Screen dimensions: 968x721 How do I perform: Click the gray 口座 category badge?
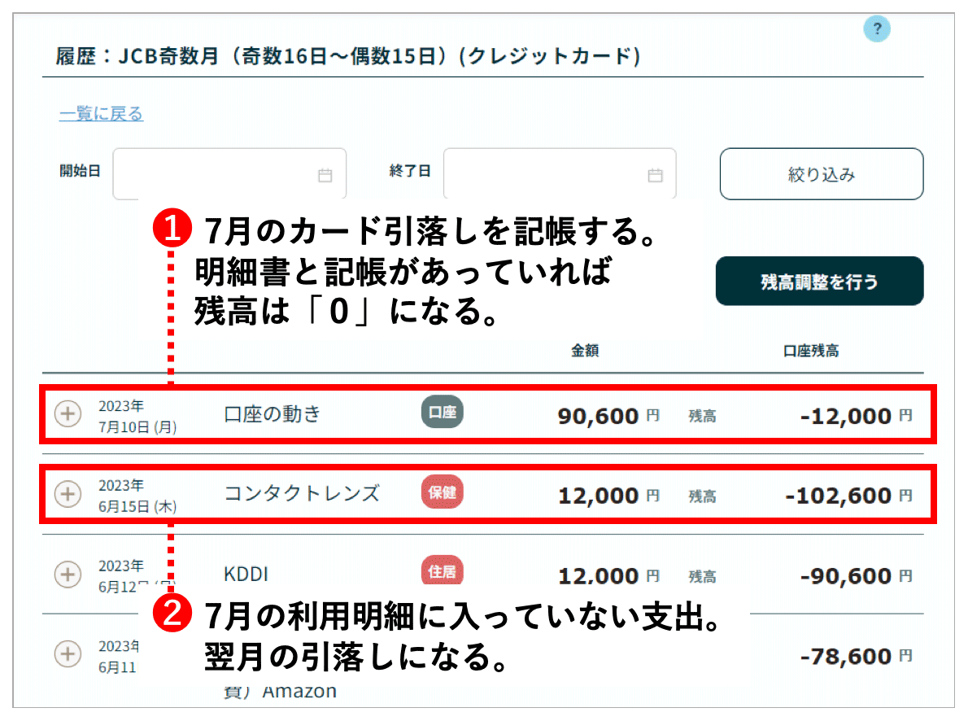[x=442, y=413]
